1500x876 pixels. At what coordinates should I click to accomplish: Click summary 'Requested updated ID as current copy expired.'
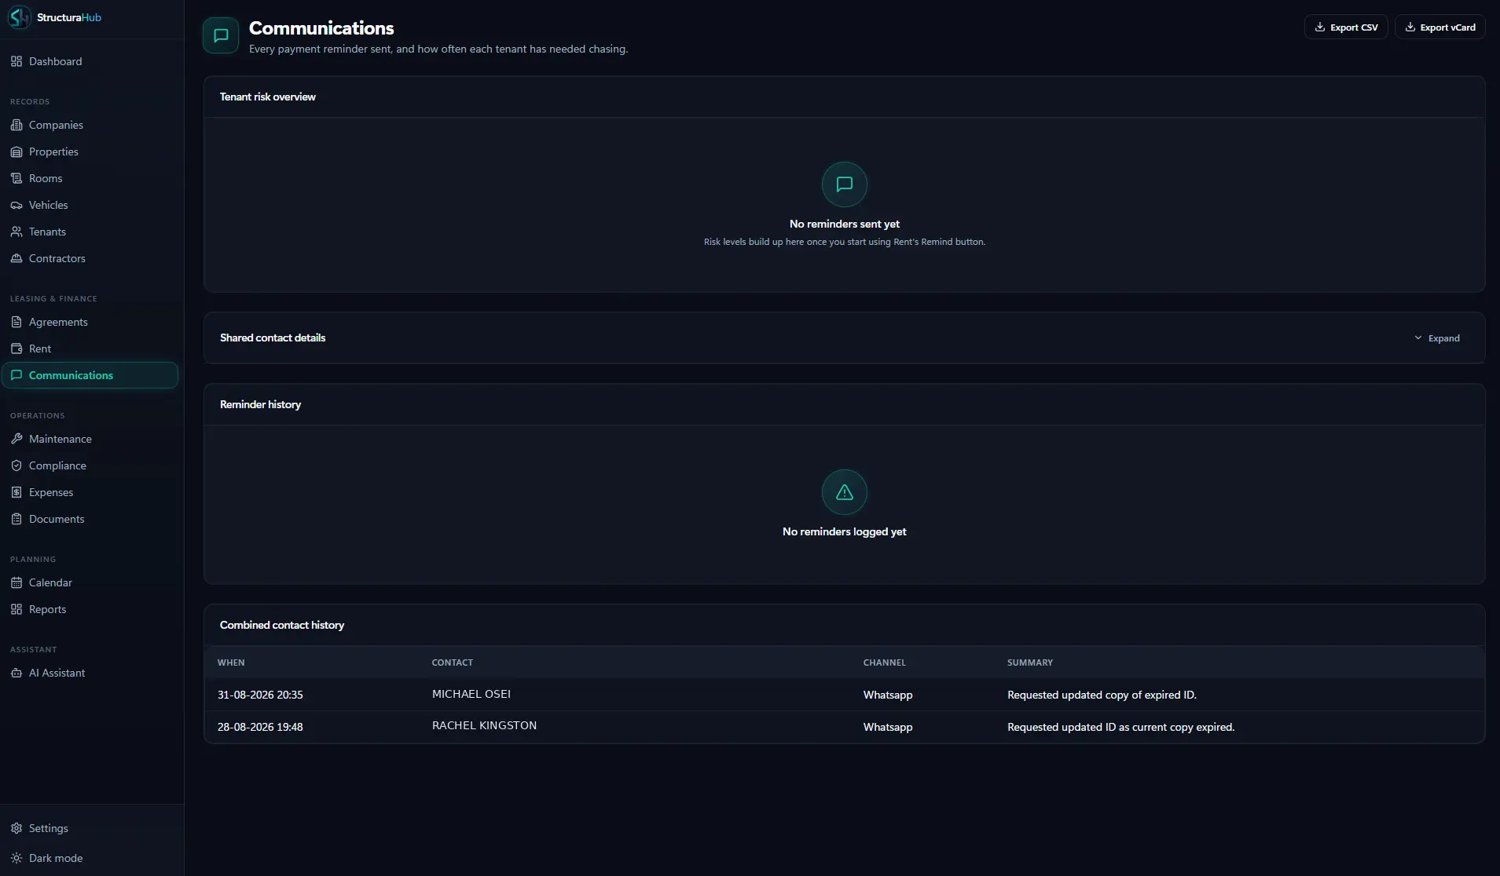(1121, 727)
